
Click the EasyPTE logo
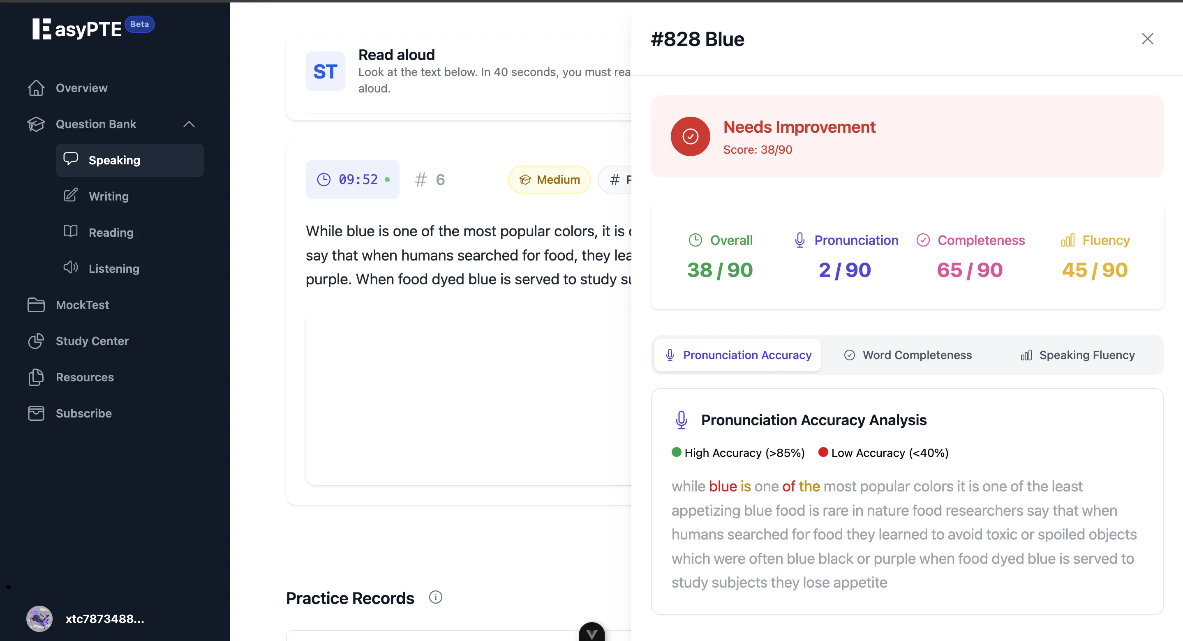[77, 28]
